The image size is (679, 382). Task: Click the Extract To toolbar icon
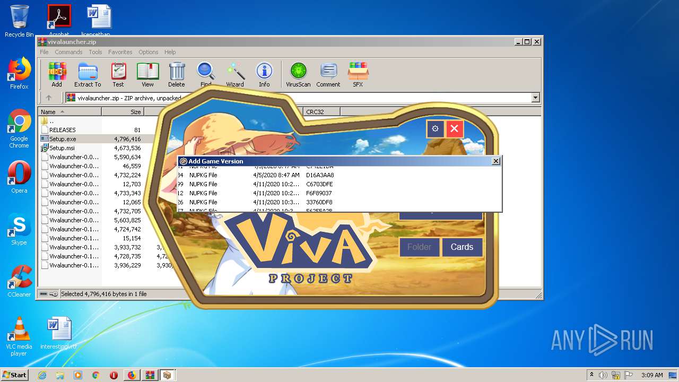[88, 74]
